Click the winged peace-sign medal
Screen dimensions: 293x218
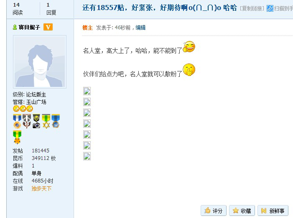coord(27,121)
